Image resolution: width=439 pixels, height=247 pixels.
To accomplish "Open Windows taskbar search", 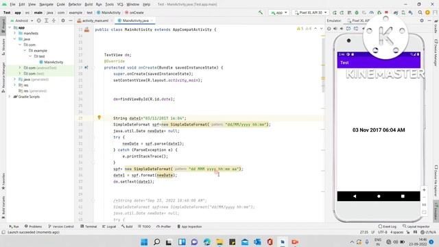I will pos(157,242).
